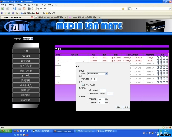Remove the torrent in row 1
Screen dimensions: 172x137
[167, 57]
